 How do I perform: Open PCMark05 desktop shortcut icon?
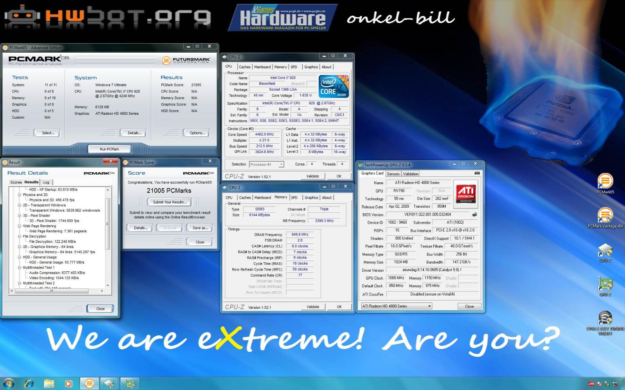[605, 181]
